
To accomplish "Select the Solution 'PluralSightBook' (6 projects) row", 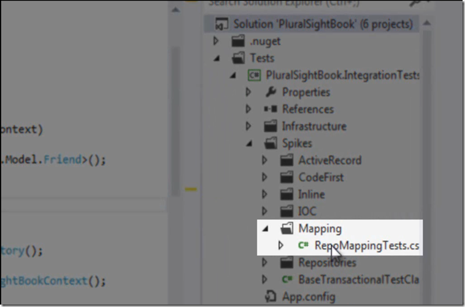I will click(x=312, y=24).
